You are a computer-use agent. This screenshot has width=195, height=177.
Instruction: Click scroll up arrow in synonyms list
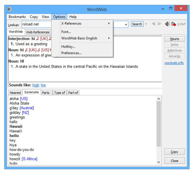159,99
